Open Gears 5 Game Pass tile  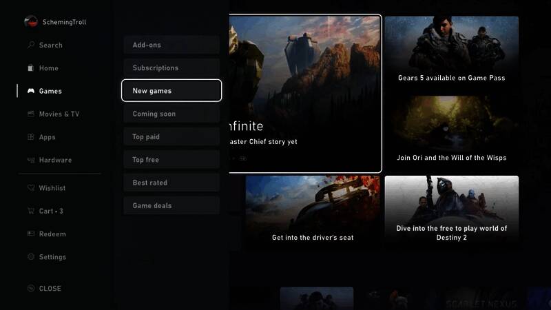coord(451,52)
